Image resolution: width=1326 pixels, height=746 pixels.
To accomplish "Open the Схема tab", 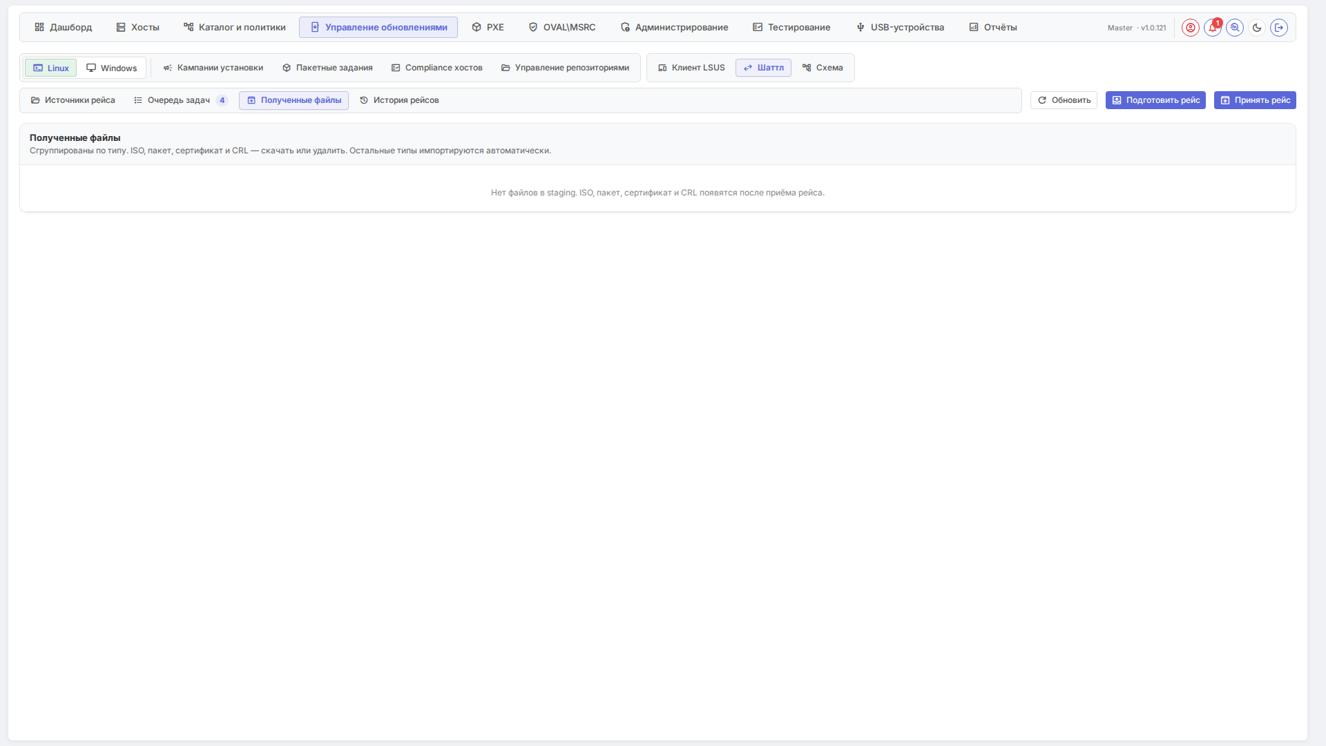I will pos(823,68).
